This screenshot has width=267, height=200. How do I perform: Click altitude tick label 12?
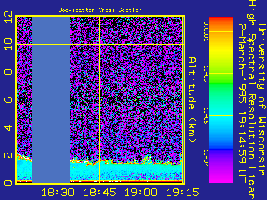point(8,17)
